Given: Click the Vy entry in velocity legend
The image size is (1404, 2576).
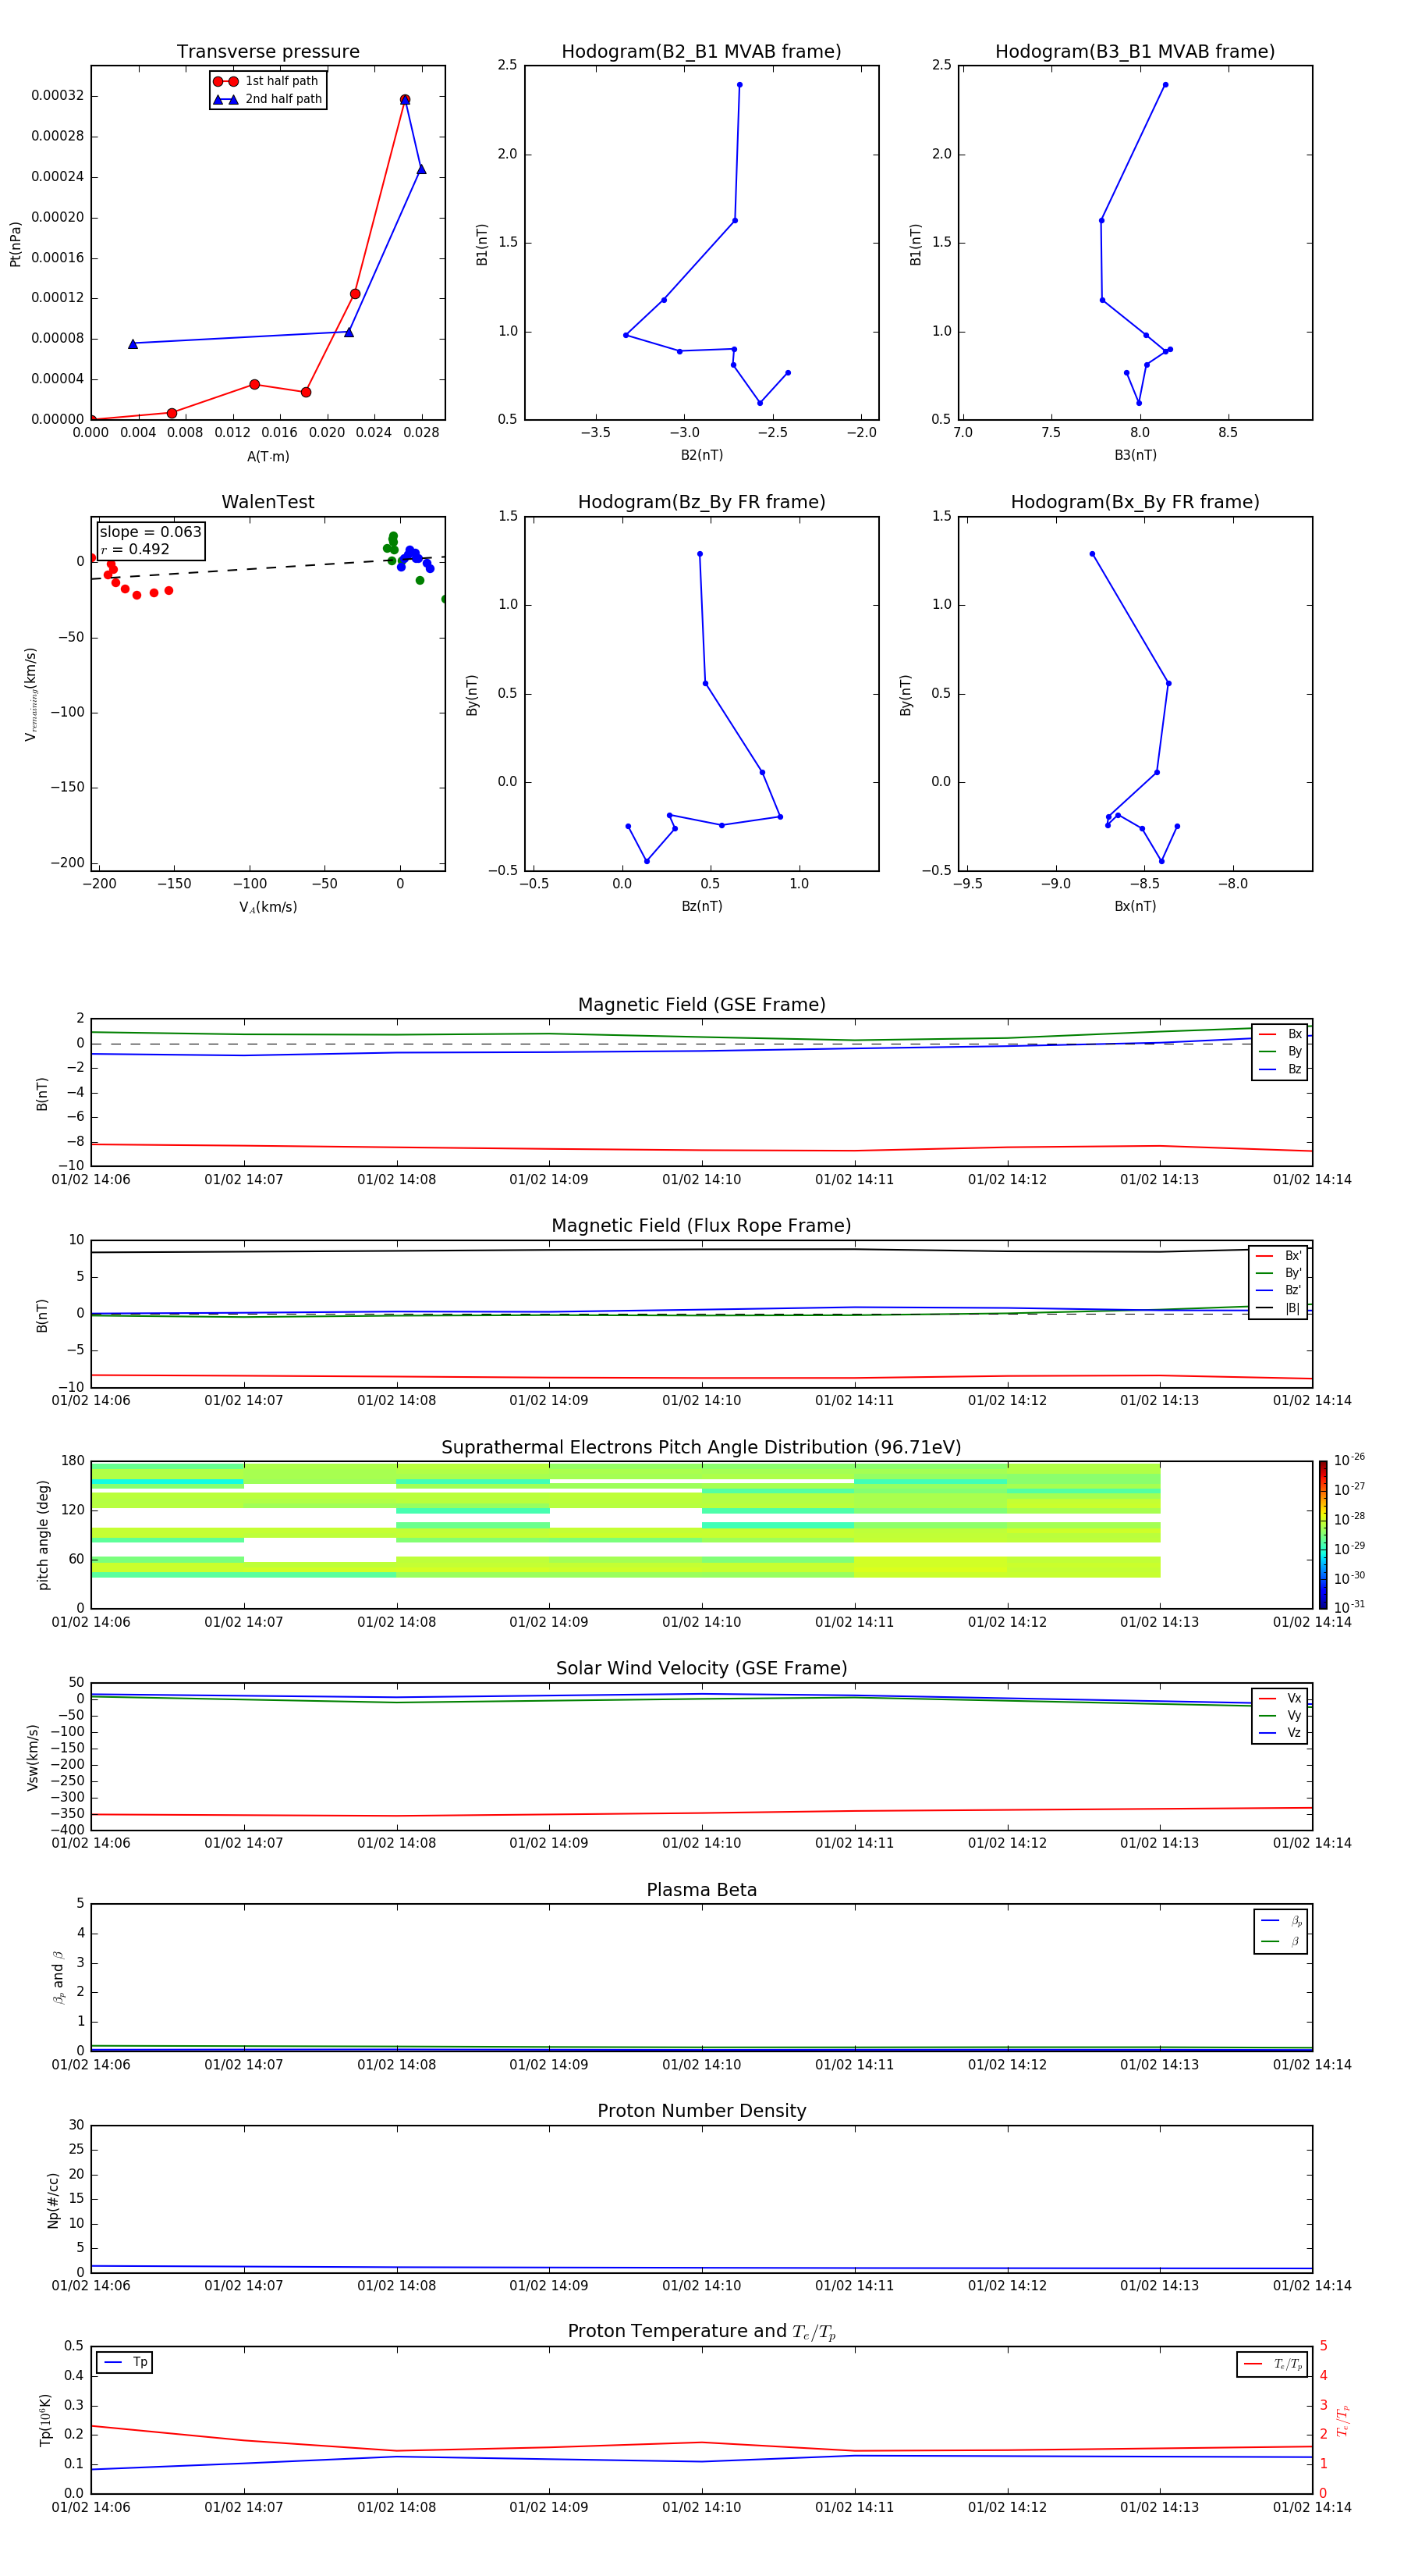Looking at the screenshot, I should tap(1280, 1716).
